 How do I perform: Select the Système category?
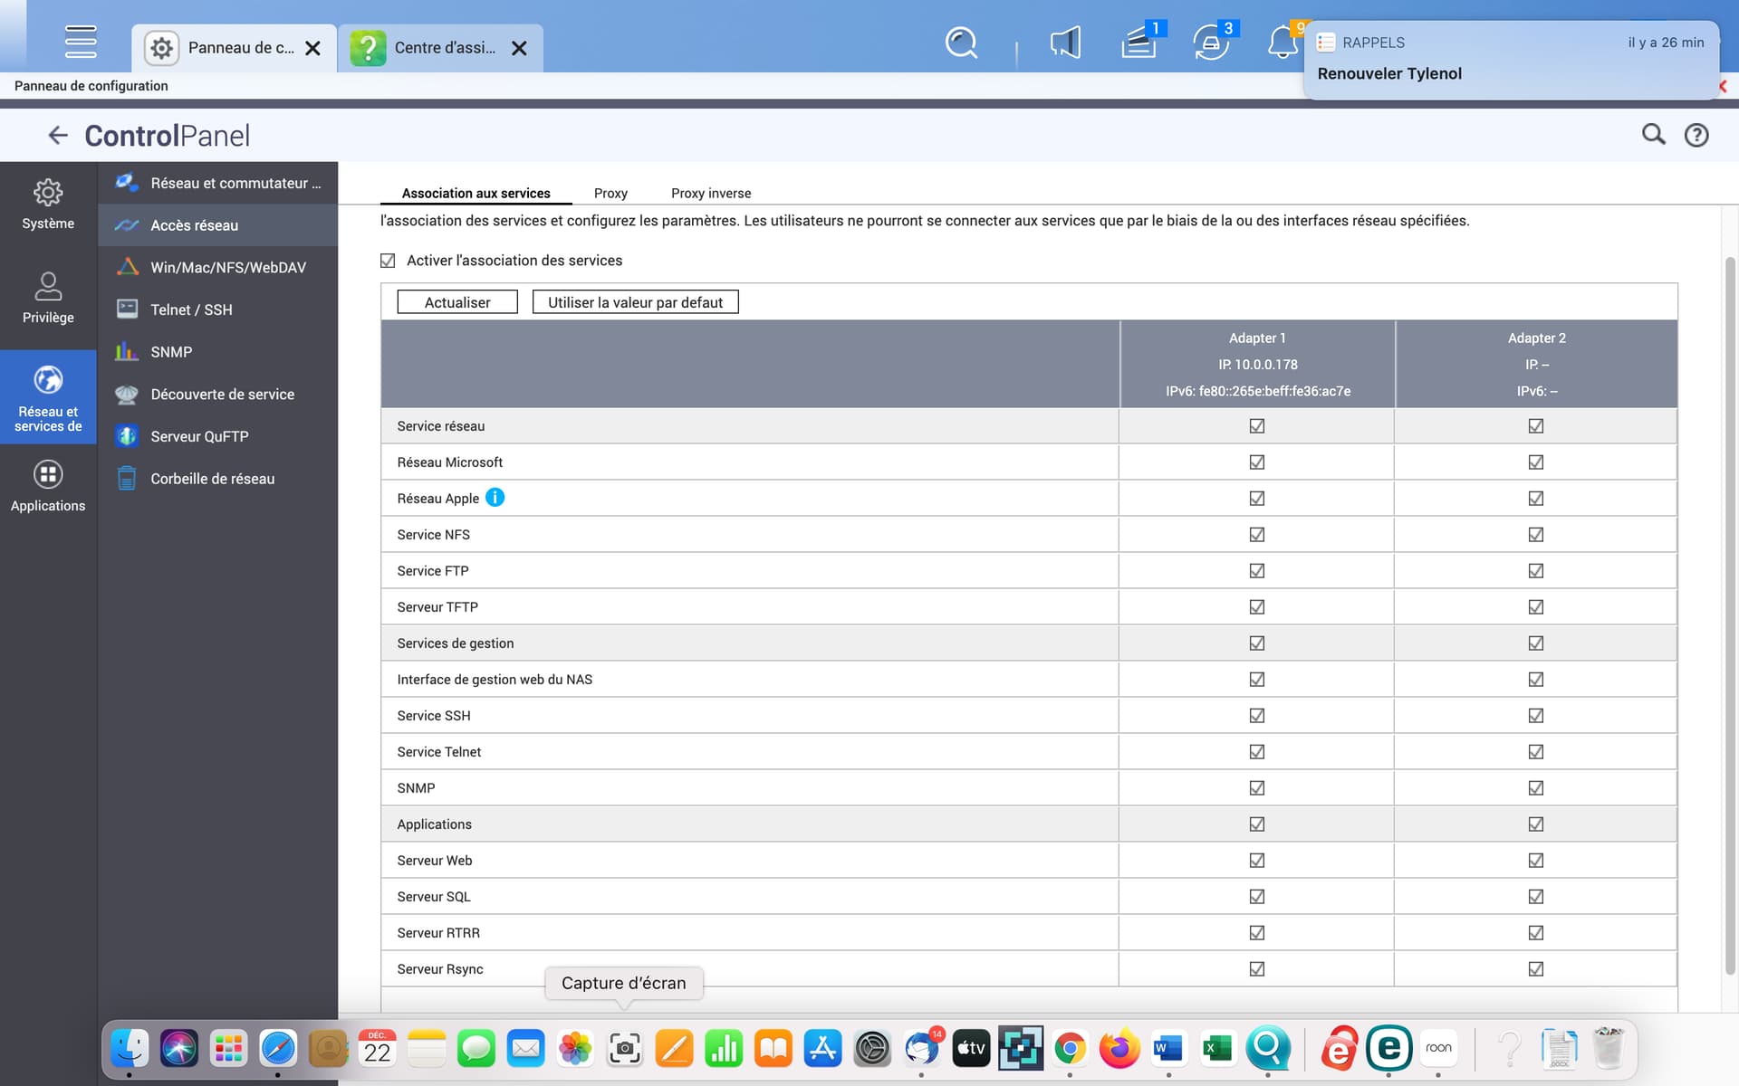pos(48,205)
